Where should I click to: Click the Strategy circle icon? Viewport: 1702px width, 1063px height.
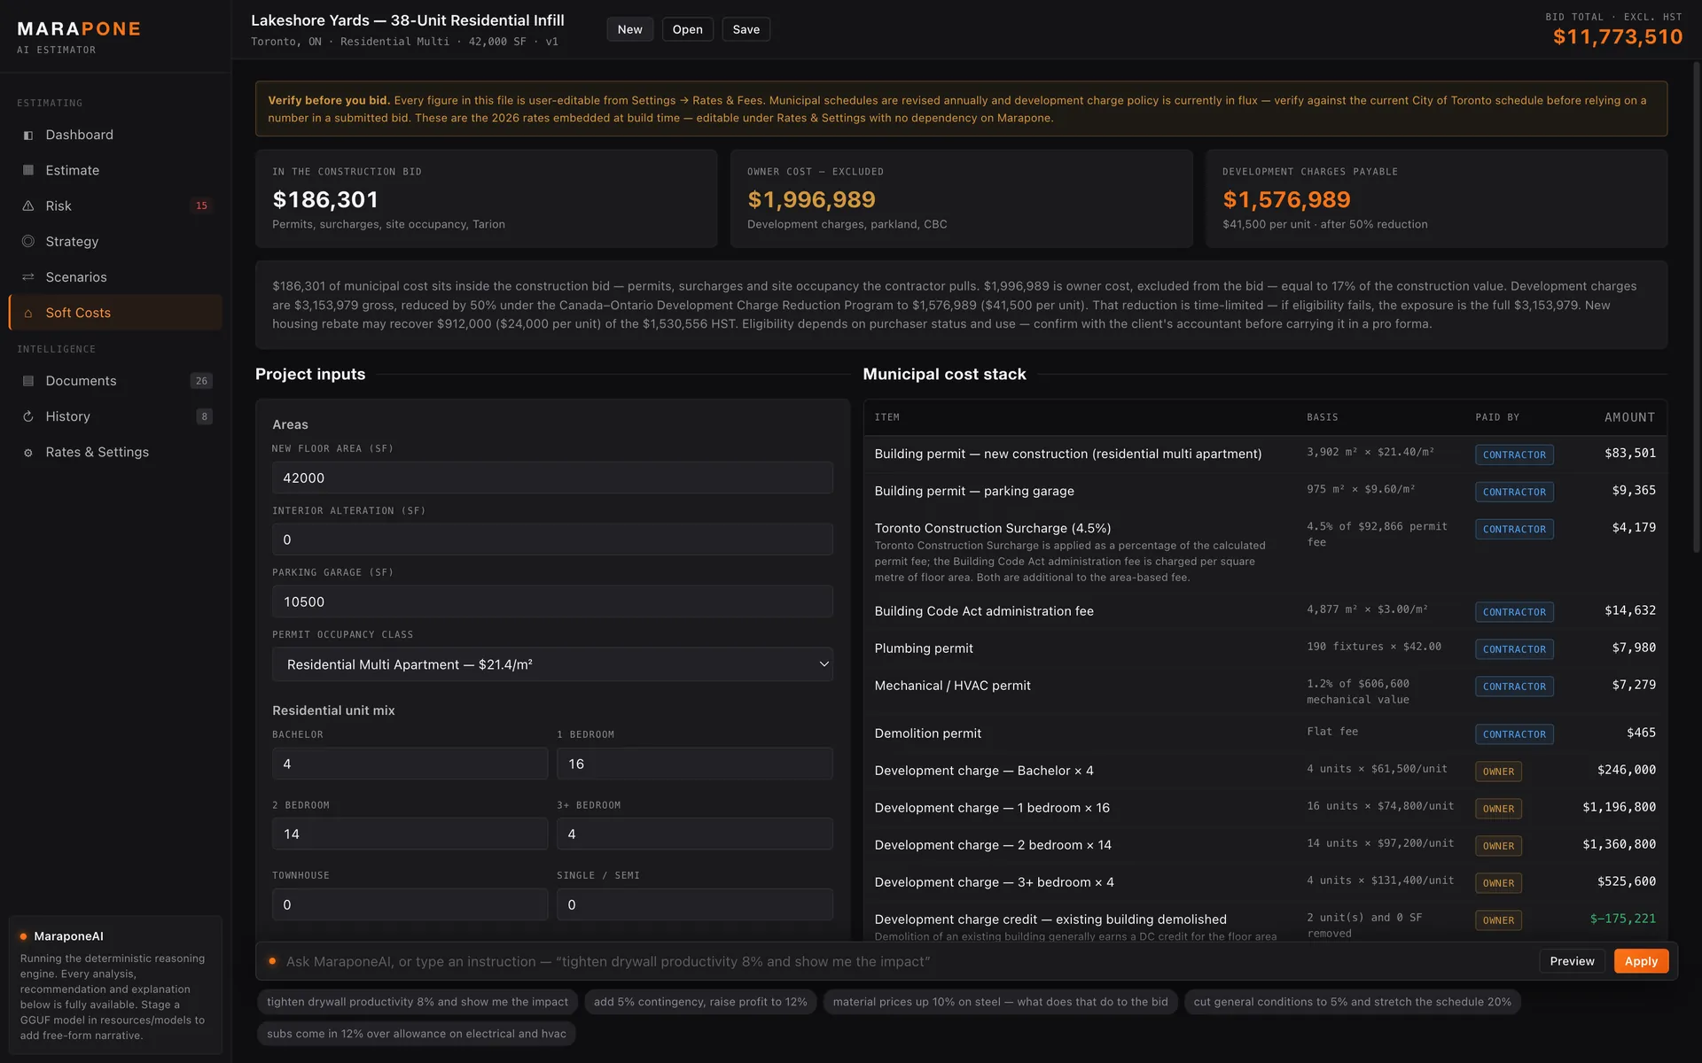tap(28, 241)
